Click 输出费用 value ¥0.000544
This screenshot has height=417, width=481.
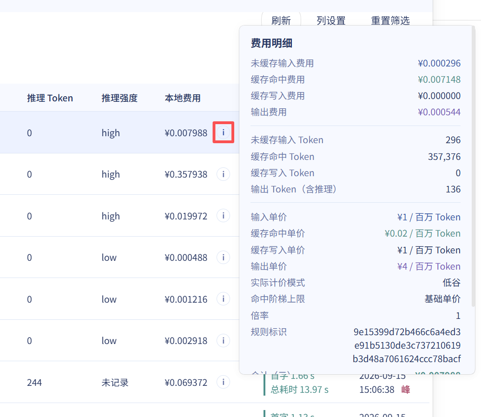(439, 112)
